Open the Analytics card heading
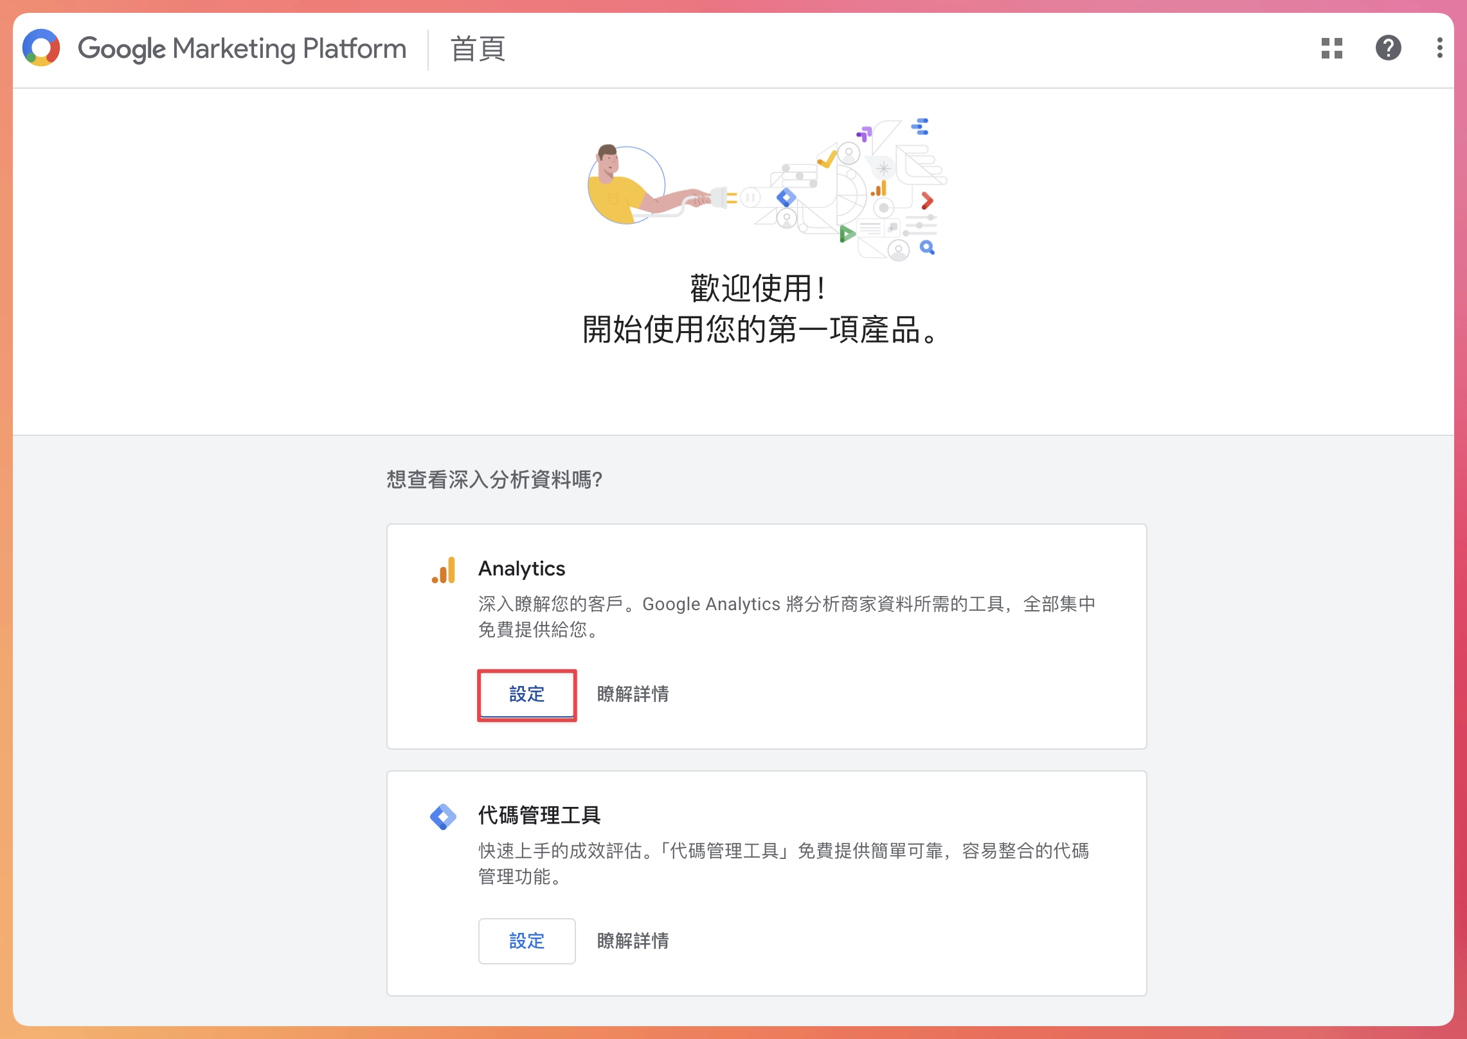 pyautogui.click(x=521, y=568)
